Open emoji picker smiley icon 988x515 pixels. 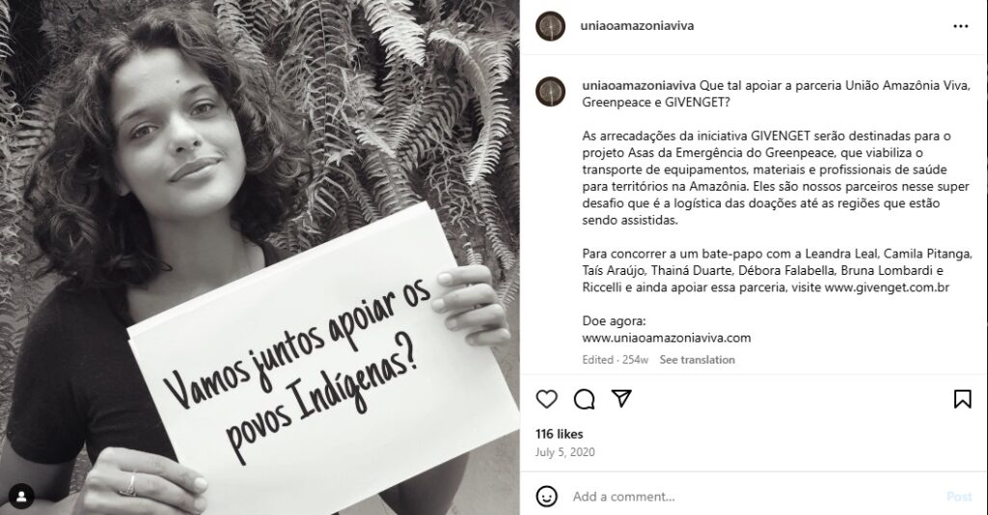(546, 496)
